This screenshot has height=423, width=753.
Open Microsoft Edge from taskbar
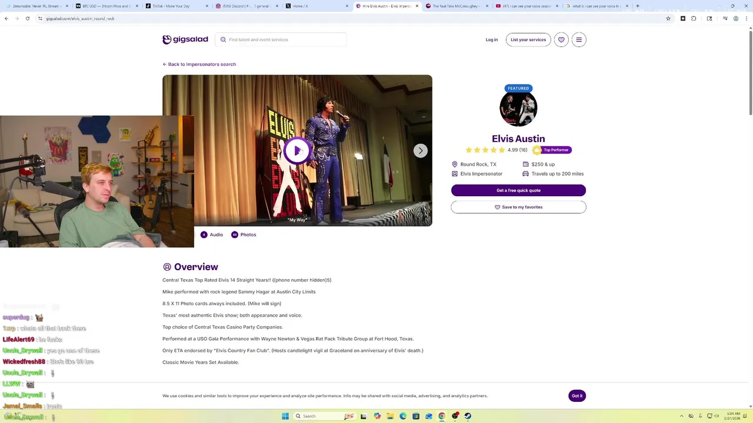pyautogui.click(x=403, y=416)
